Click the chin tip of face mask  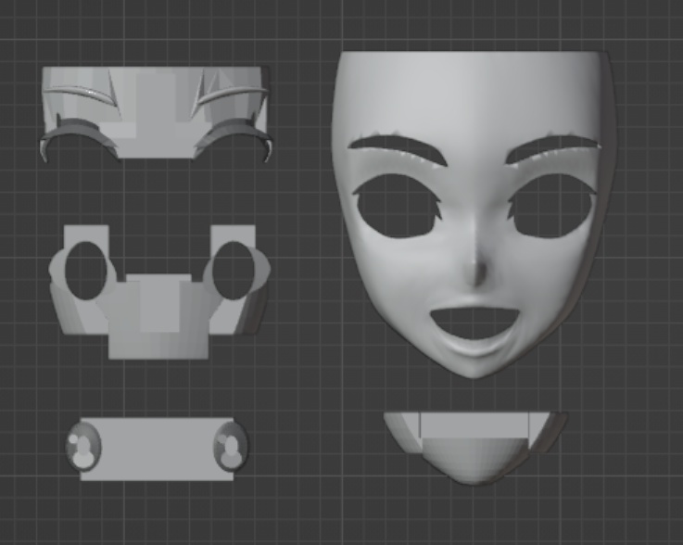[474, 371]
